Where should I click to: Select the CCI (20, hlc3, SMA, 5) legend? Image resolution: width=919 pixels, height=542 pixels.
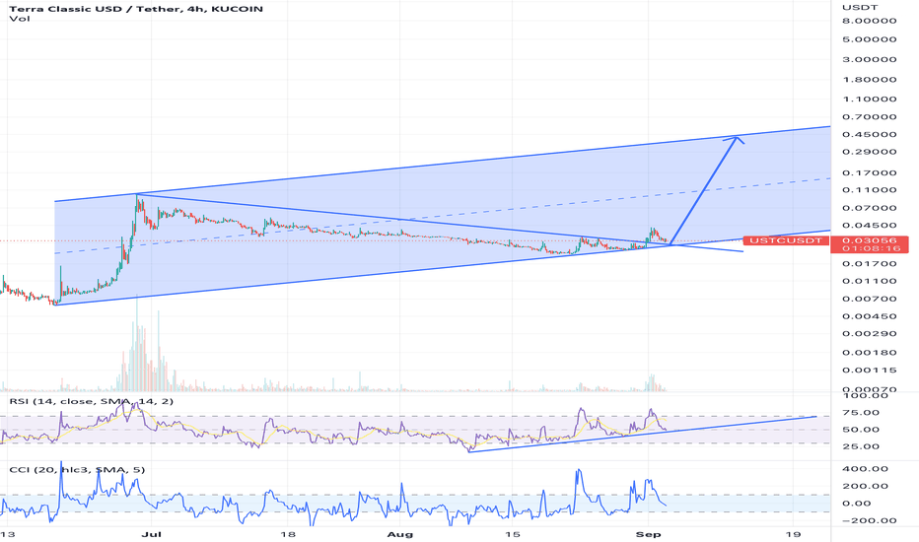pyautogui.click(x=77, y=470)
